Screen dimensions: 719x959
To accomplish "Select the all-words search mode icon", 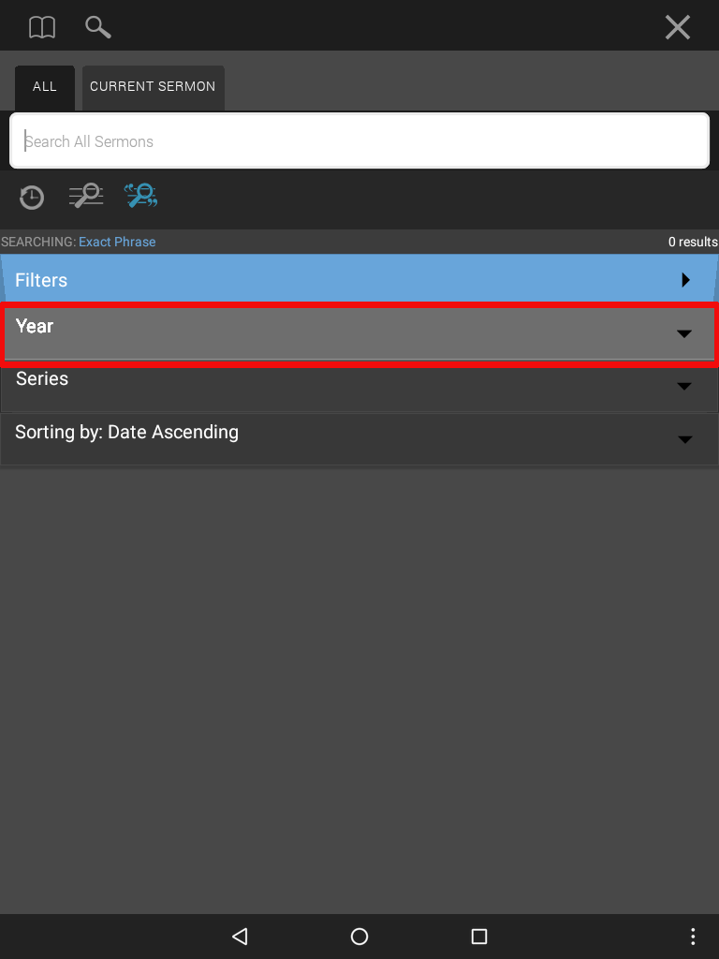I will click(85, 197).
